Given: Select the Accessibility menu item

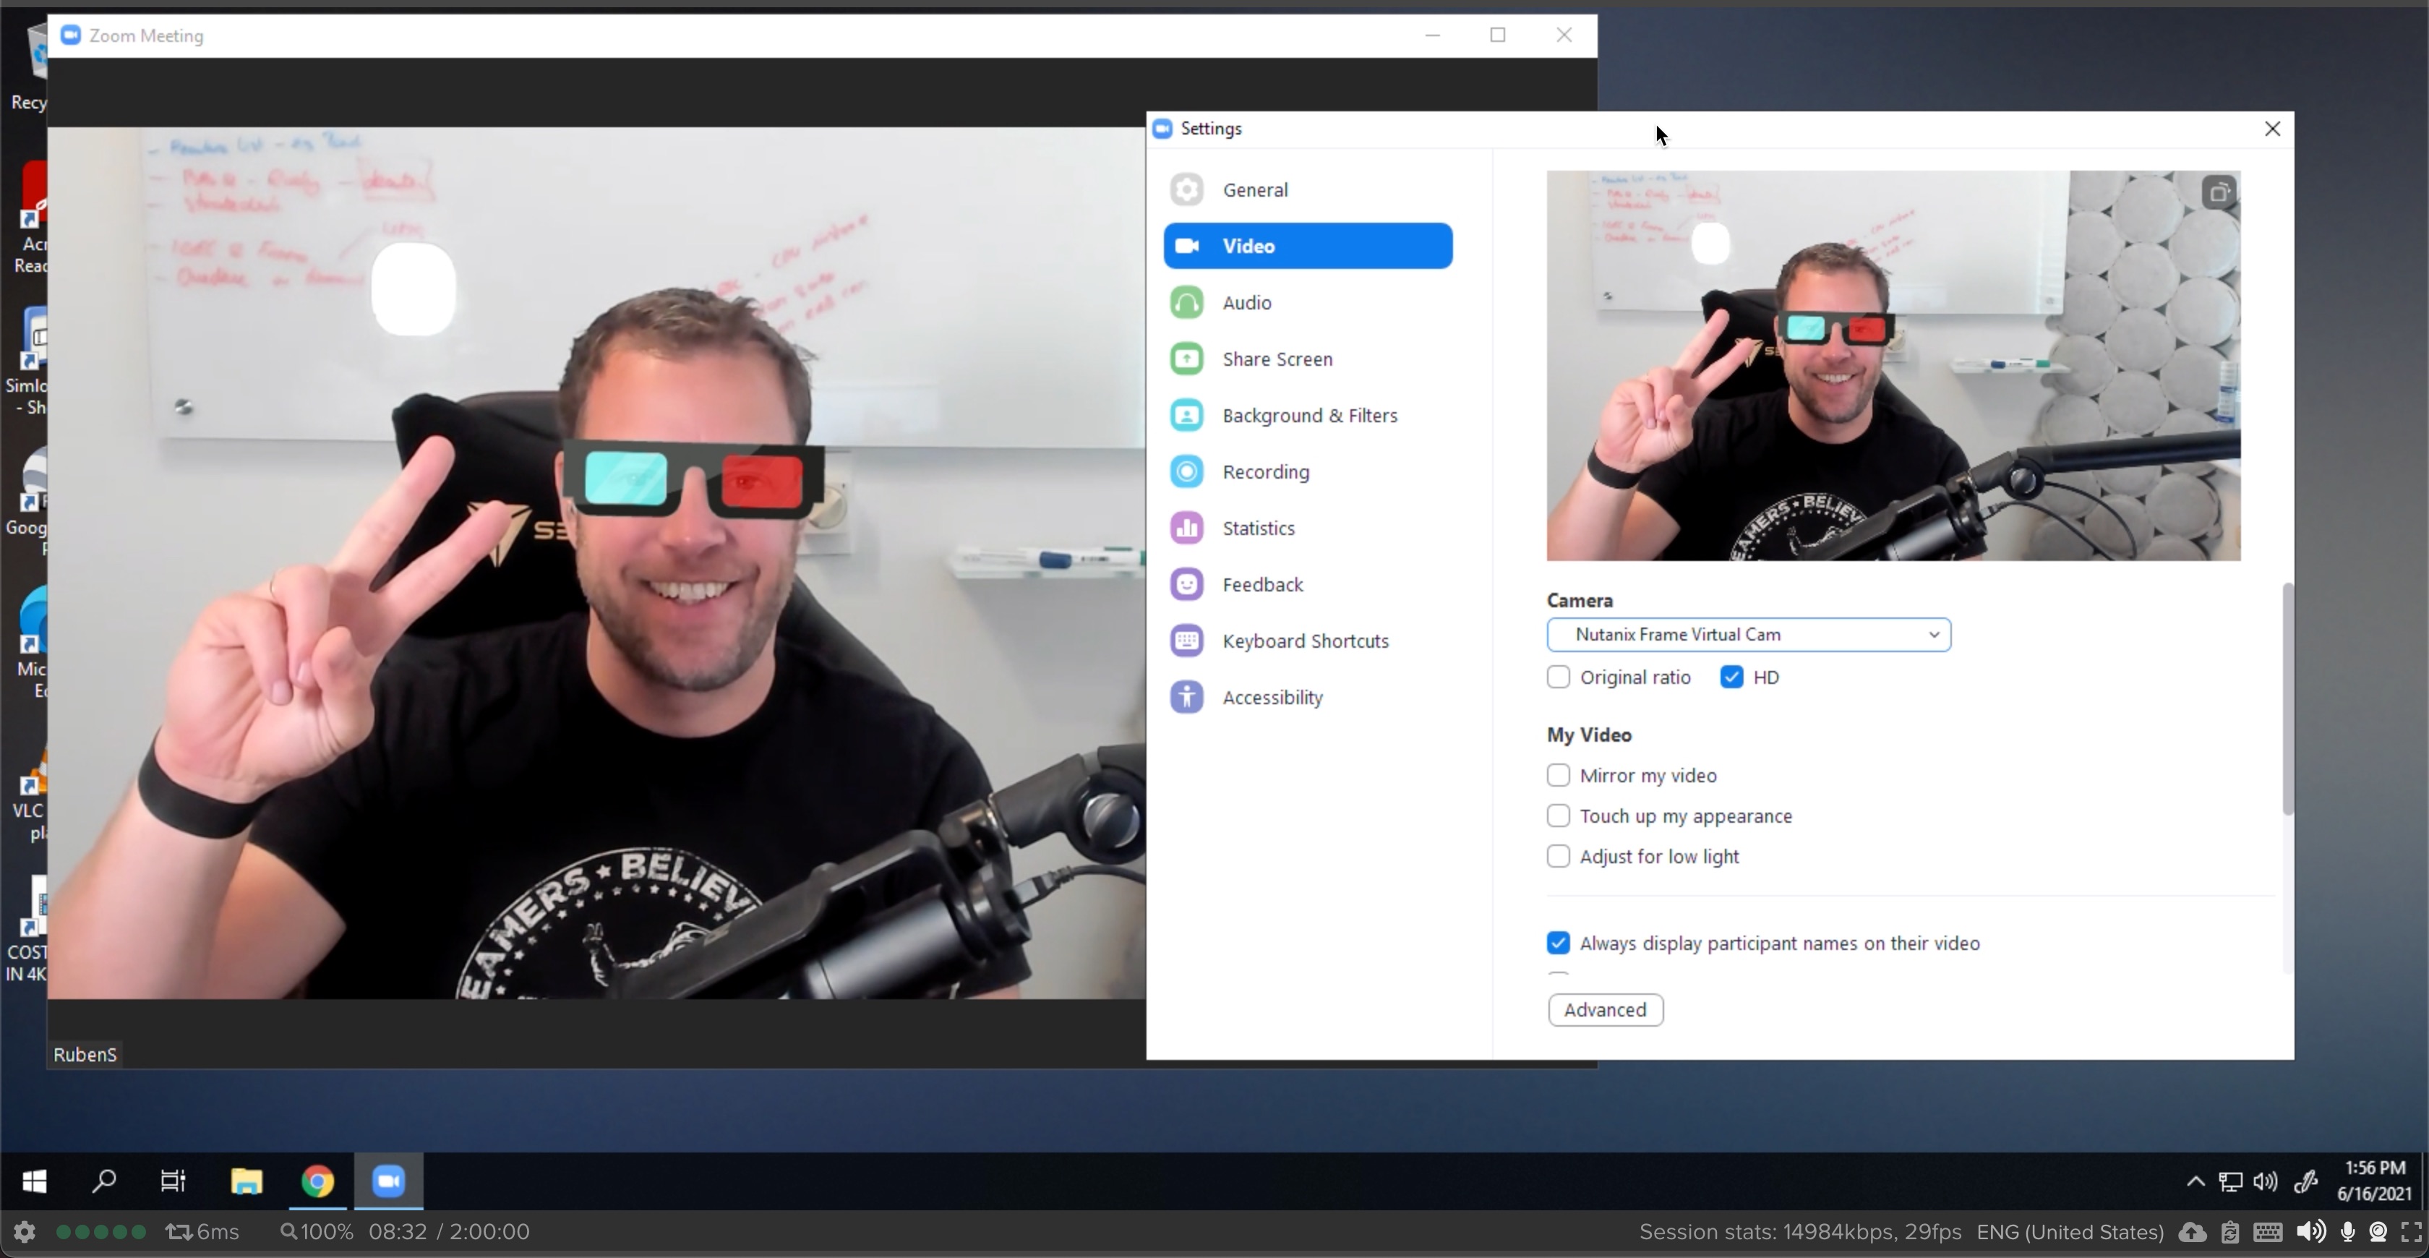Looking at the screenshot, I should point(1272,698).
